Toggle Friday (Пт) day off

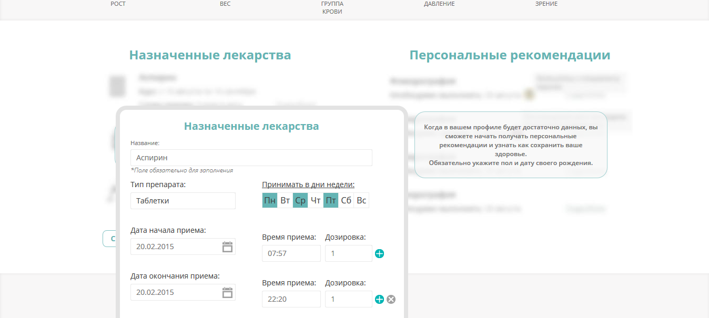pos(331,200)
